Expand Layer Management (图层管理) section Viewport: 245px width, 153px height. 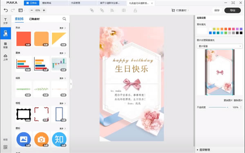(203, 150)
